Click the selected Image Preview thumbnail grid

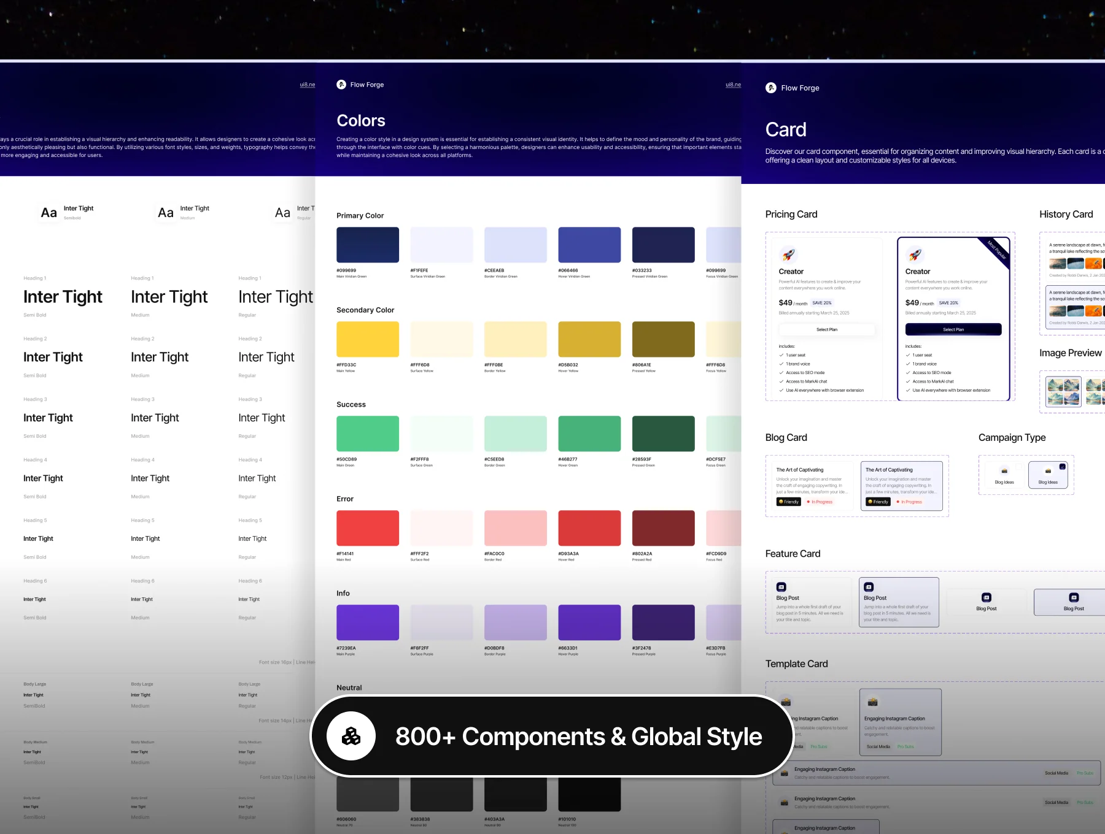1063,392
